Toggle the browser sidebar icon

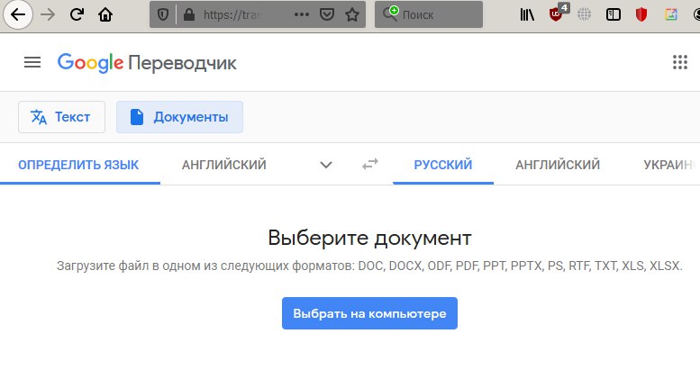coord(613,14)
